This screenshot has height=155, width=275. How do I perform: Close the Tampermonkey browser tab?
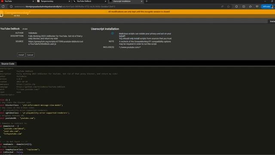69,1
